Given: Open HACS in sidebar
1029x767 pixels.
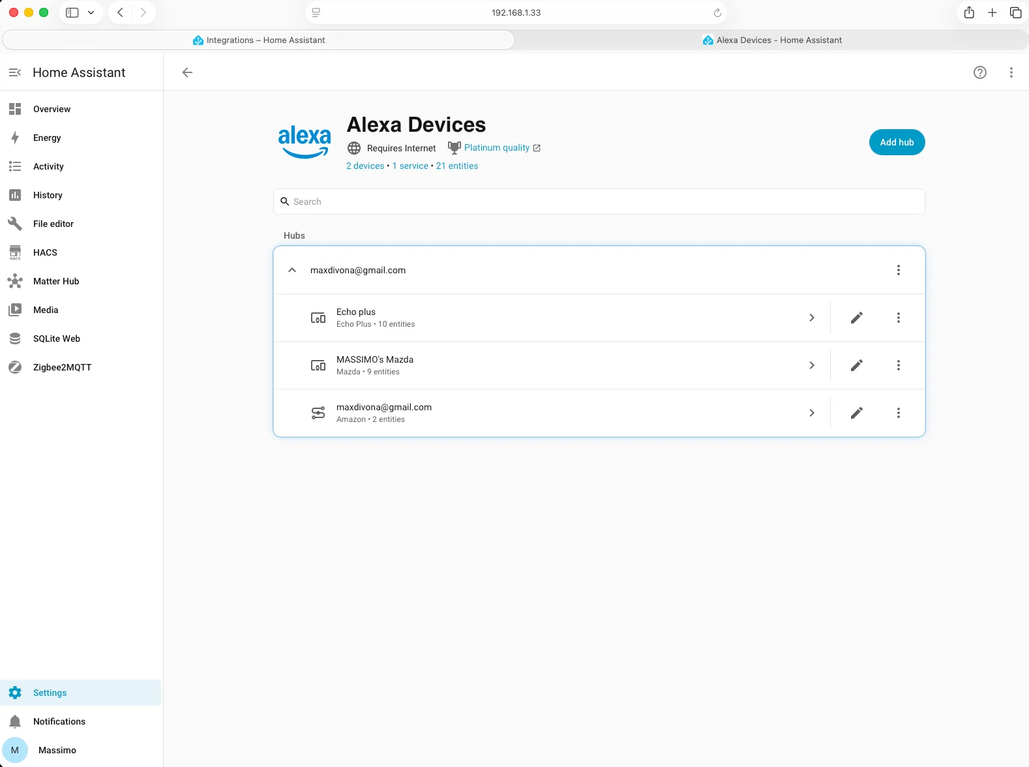Looking at the screenshot, I should coord(81,252).
